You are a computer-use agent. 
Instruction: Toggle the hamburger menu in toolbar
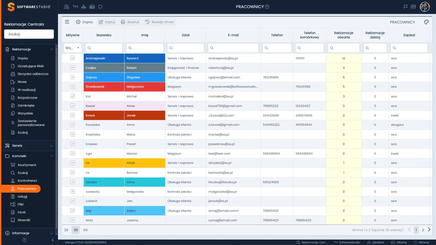[67, 22]
